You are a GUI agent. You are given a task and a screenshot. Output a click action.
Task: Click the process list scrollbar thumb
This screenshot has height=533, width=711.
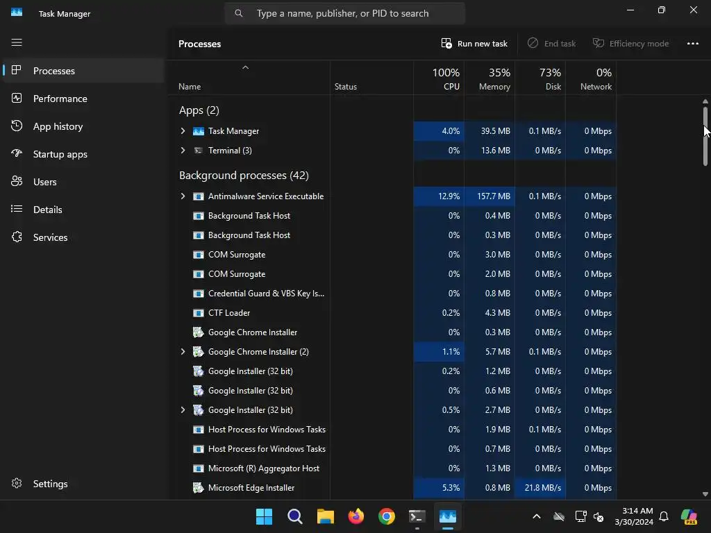click(x=705, y=136)
